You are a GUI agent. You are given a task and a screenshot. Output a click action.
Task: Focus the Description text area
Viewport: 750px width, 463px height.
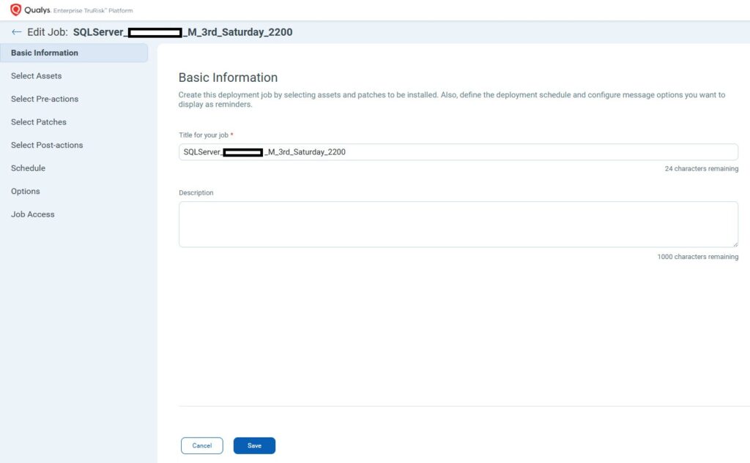coord(458,224)
